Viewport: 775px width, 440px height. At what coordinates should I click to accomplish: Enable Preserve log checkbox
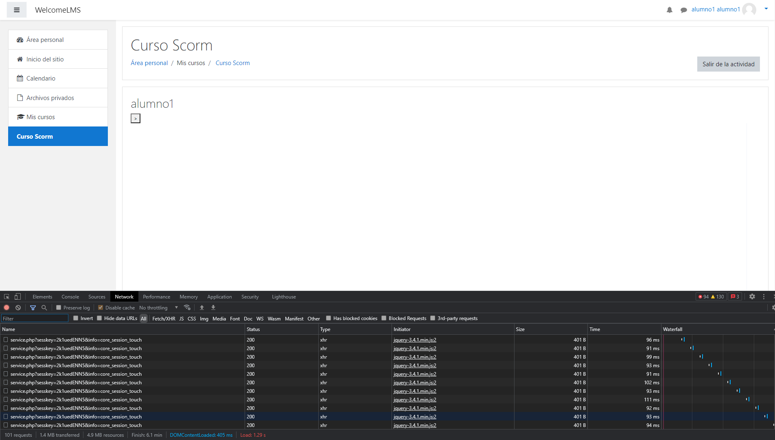pos(59,308)
